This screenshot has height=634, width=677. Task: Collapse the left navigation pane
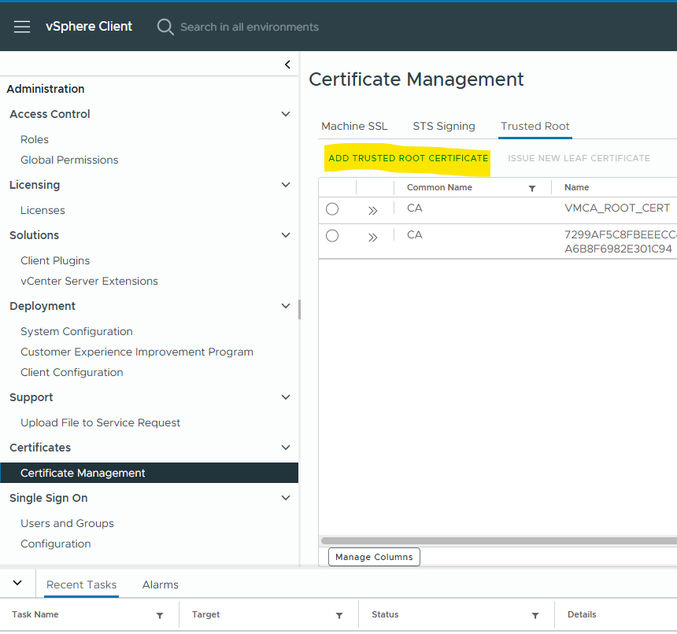287,65
